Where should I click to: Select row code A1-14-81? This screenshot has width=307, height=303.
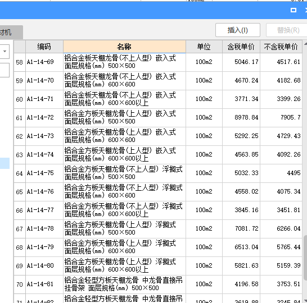click(x=44, y=284)
